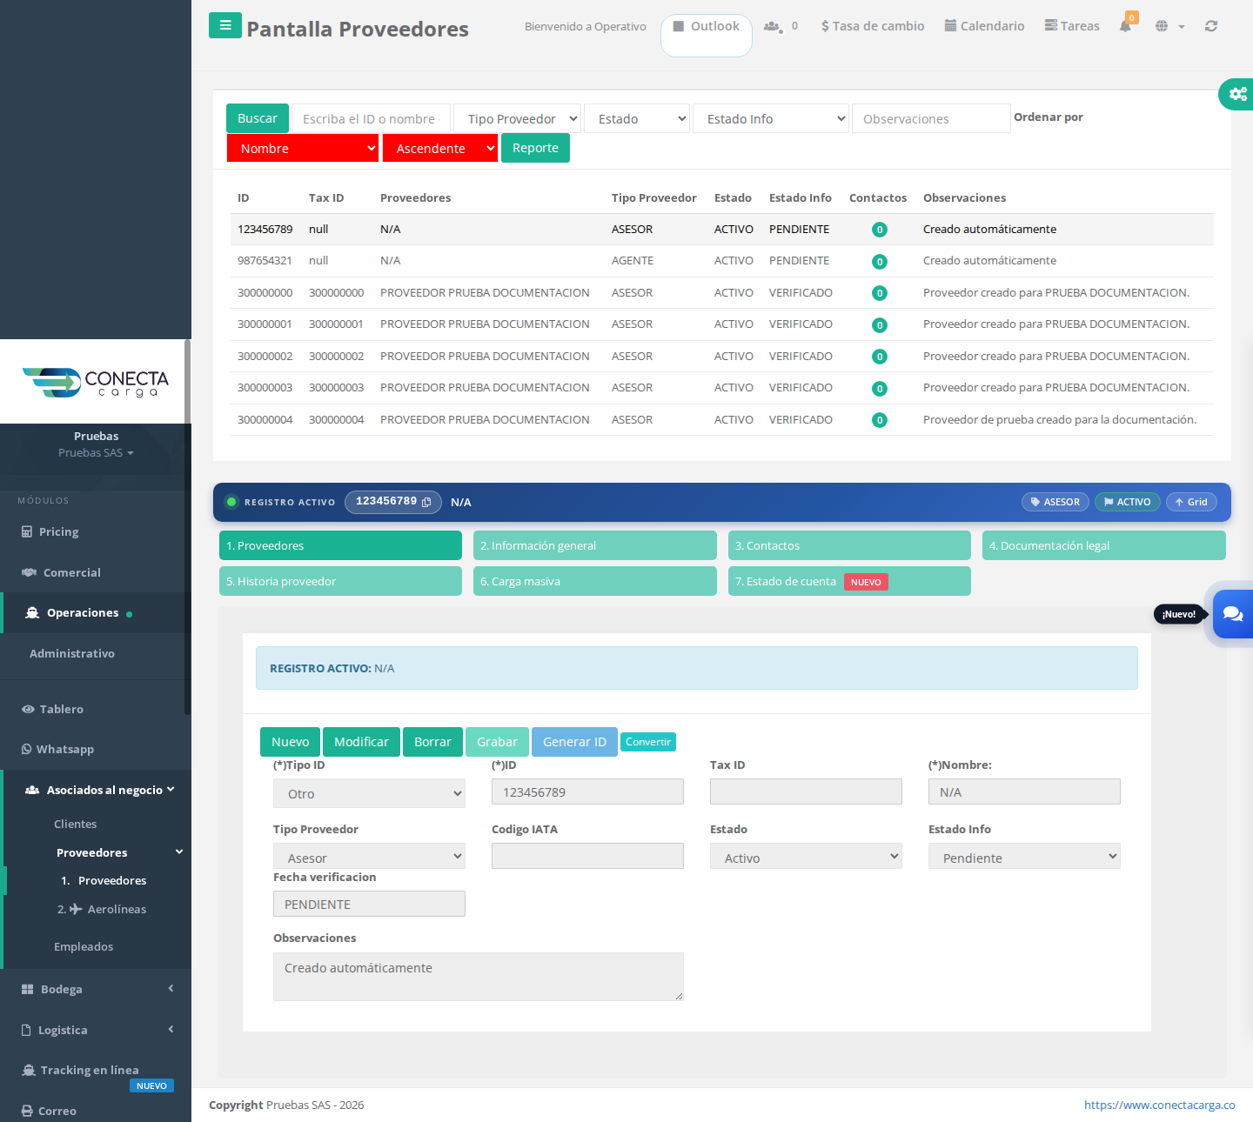This screenshot has width=1253, height=1122.
Task: Open the settings gears panel tab
Action: (1236, 94)
